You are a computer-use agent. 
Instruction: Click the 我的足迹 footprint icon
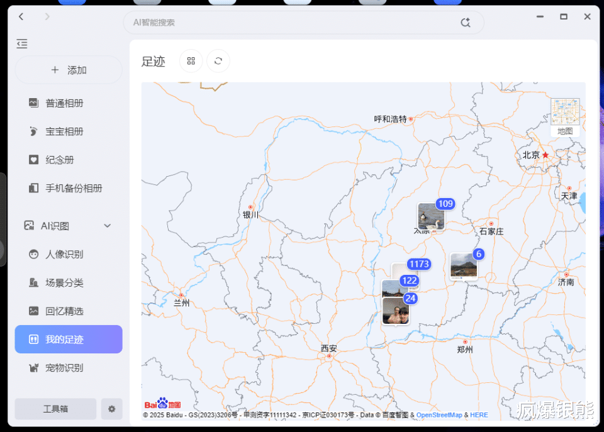pyautogui.click(x=33, y=339)
